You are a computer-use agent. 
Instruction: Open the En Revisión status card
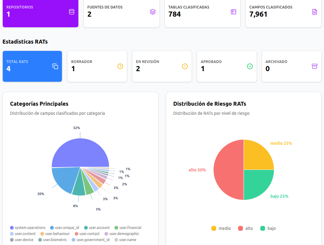point(162,66)
